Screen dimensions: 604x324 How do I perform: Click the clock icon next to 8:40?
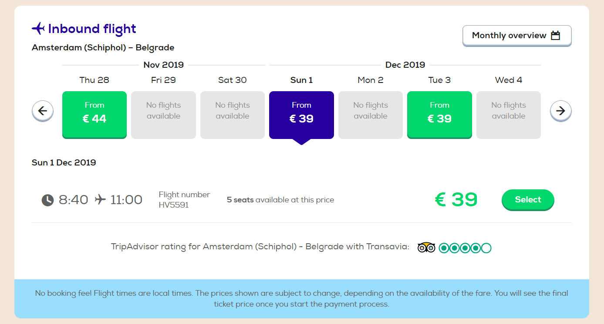[x=47, y=200]
